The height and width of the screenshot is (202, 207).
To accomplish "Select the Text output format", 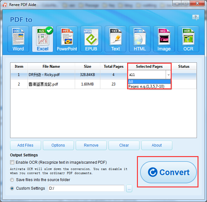I will point(115,39).
